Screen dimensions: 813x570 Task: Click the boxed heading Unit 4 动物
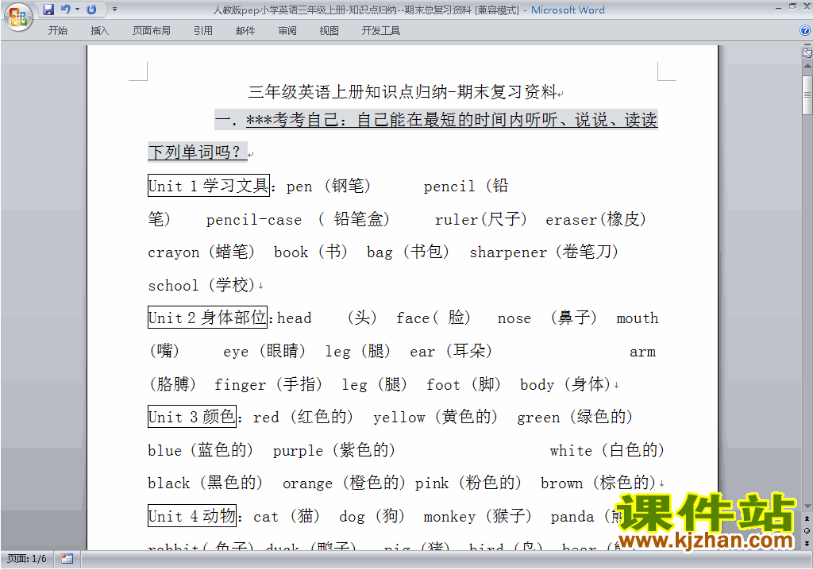(192, 516)
